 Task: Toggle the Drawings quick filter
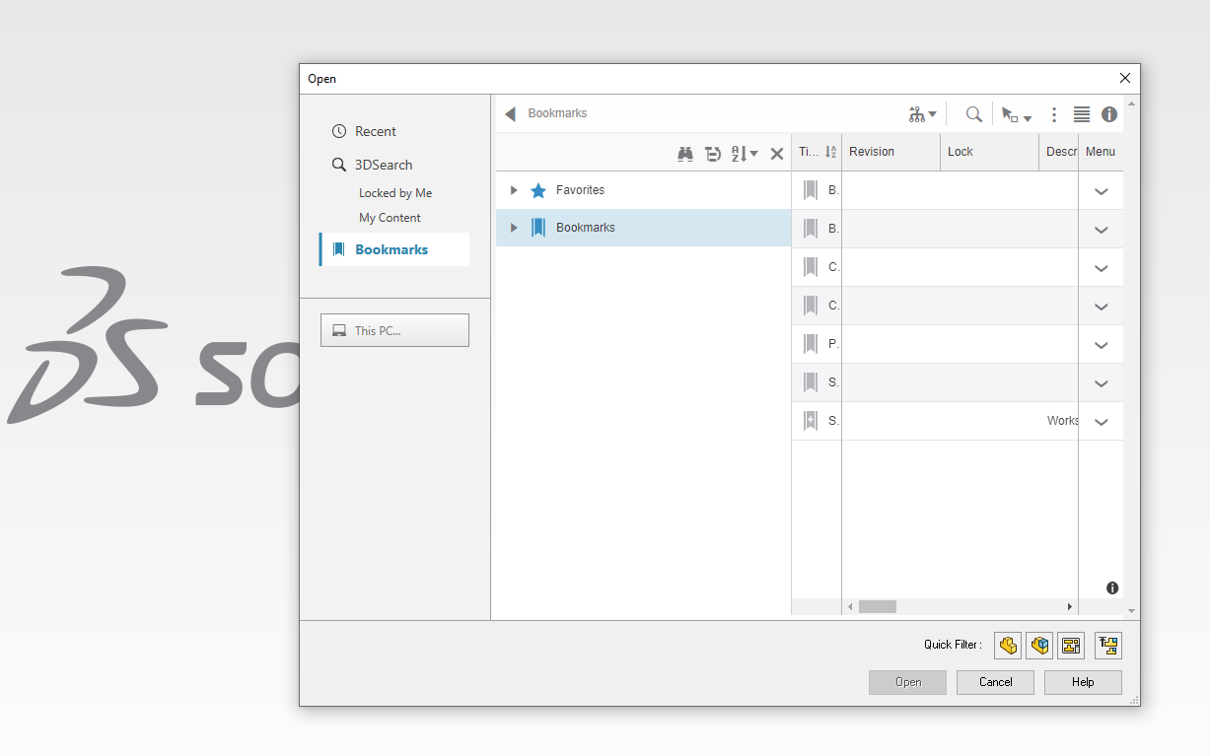point(1071,646)
